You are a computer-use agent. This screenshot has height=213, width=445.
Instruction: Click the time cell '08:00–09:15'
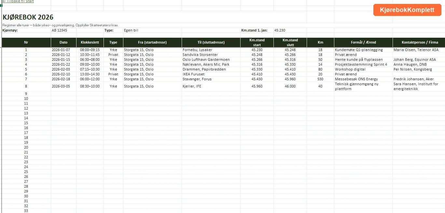click(90, 50)
